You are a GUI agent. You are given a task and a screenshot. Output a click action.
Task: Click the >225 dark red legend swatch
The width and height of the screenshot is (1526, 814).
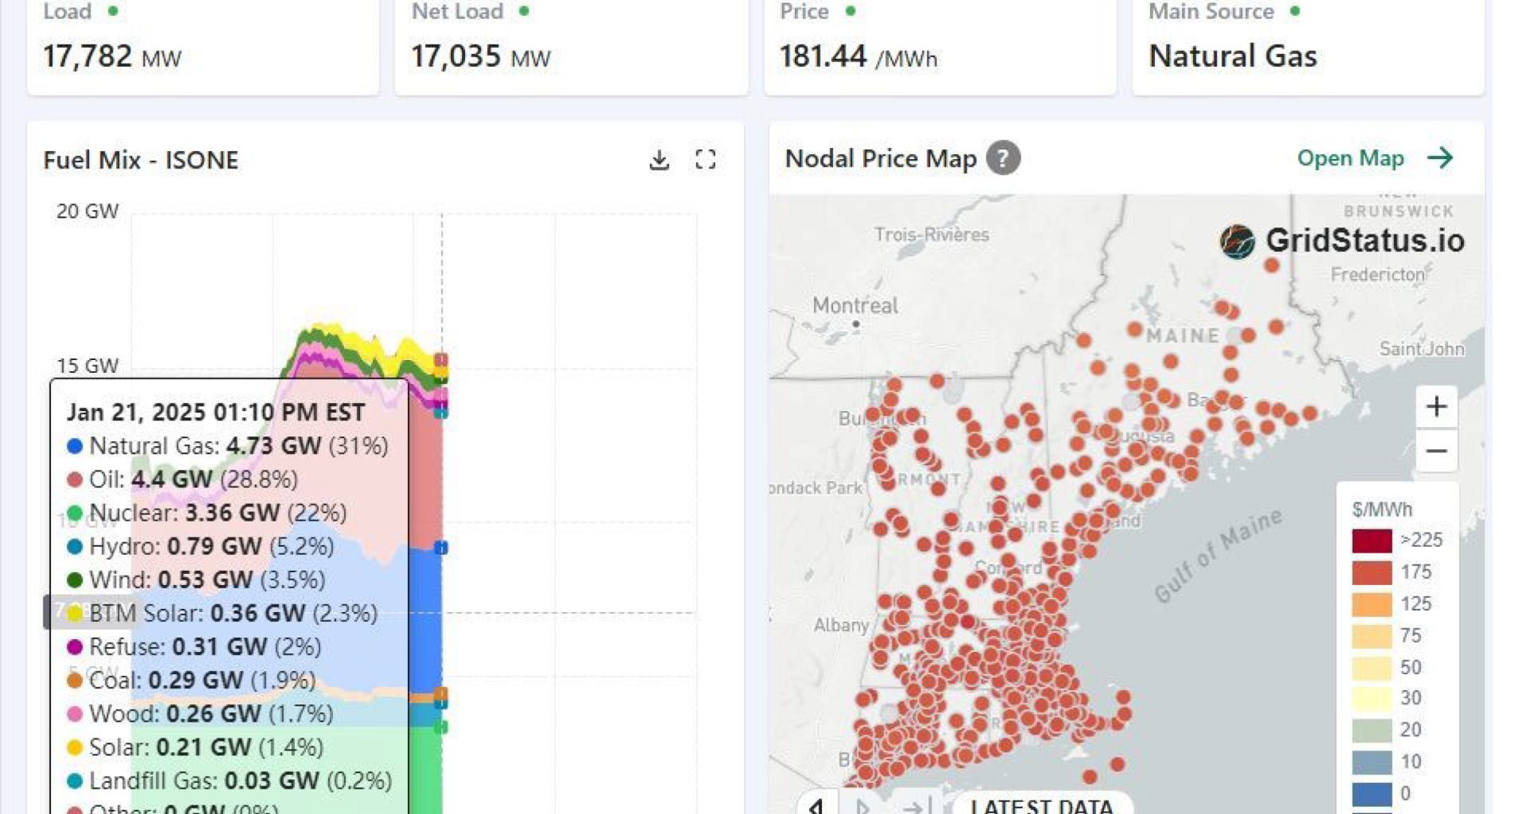tap(1372, 541)
